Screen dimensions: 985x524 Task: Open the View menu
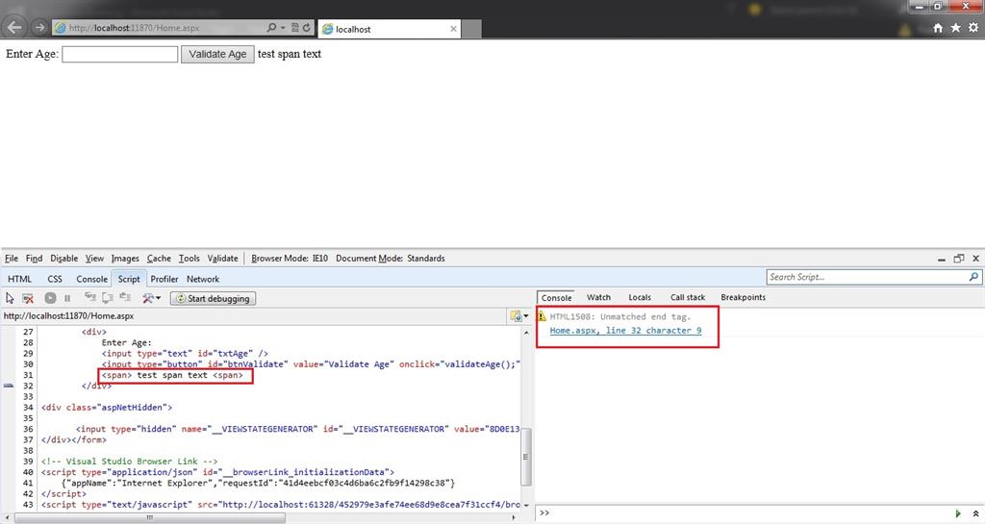point(94,259)
